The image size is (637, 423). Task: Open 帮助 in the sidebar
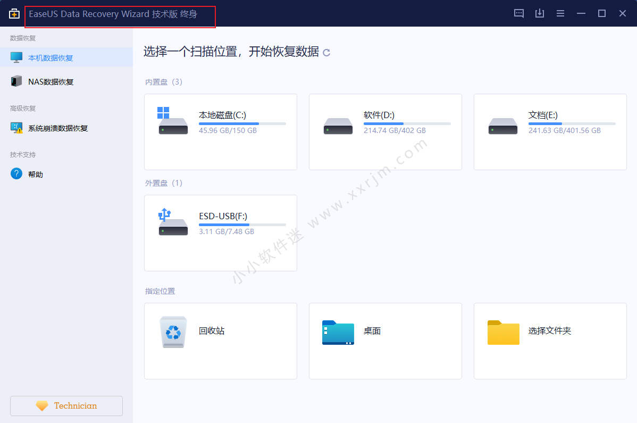[x=66, y=174]
